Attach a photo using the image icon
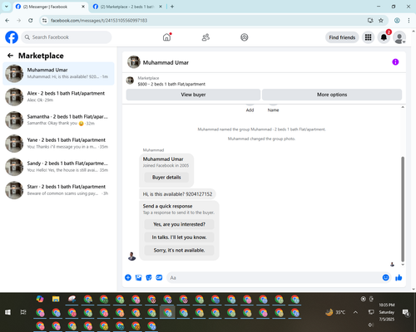 (138, 277)
